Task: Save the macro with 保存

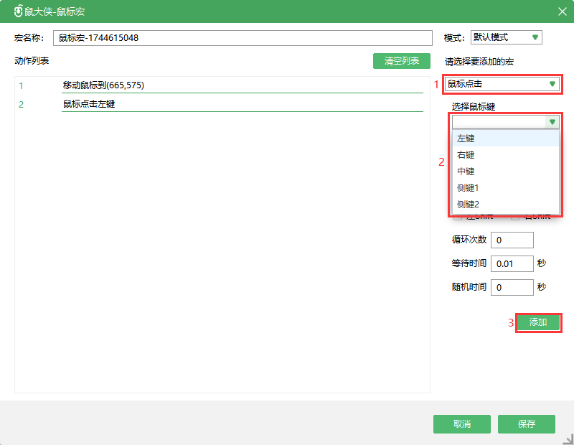Action: pyautogui.click(x=526, y=424)
